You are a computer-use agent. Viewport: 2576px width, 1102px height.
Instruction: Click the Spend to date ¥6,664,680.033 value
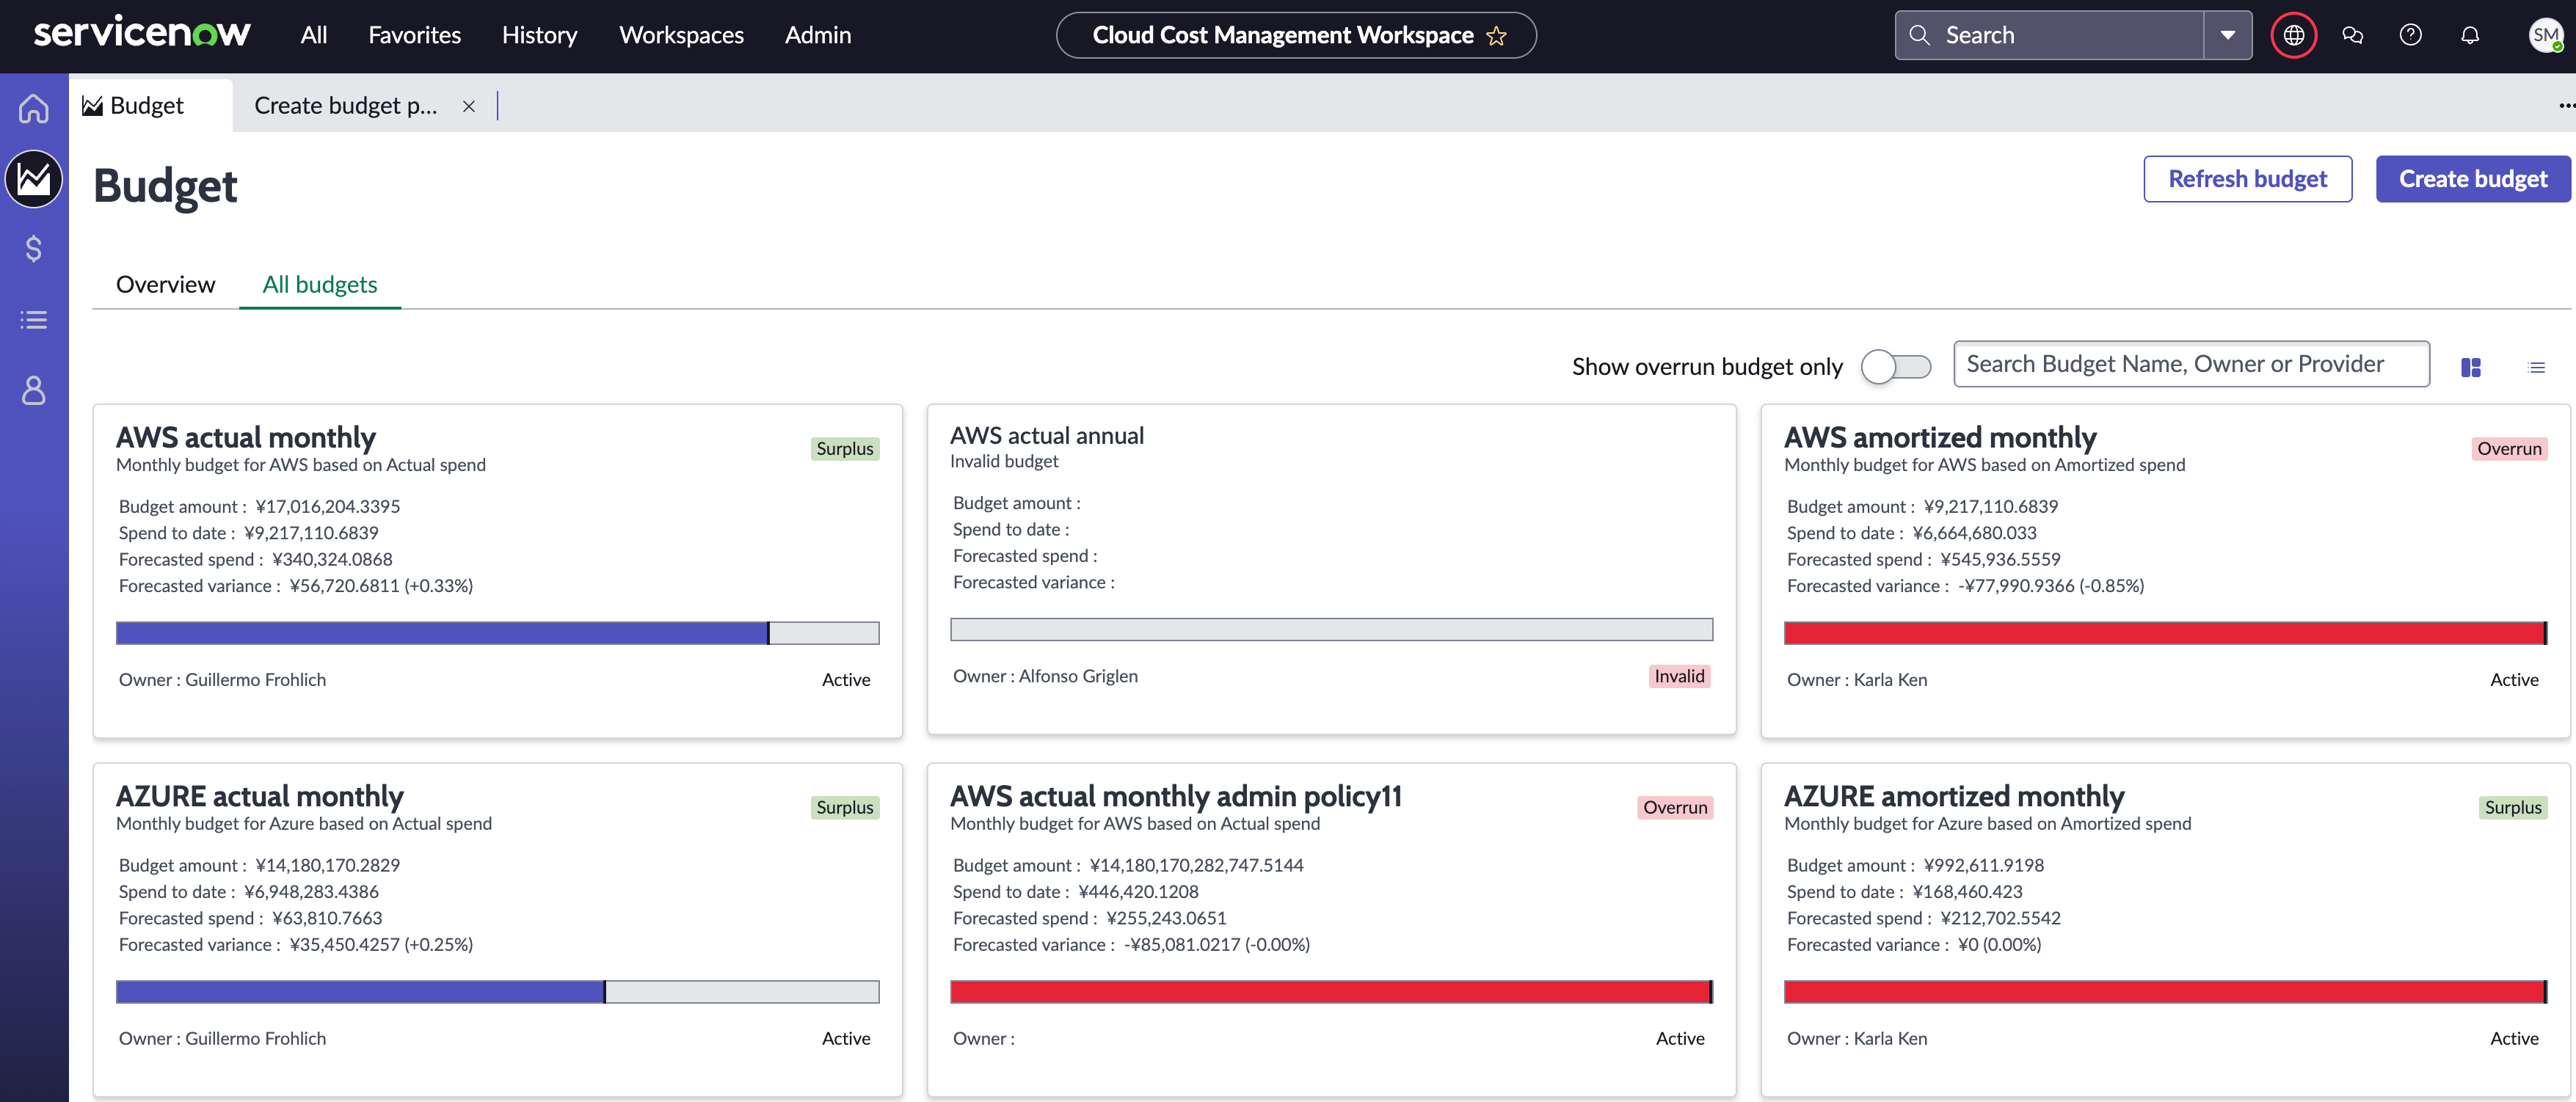1975,533
